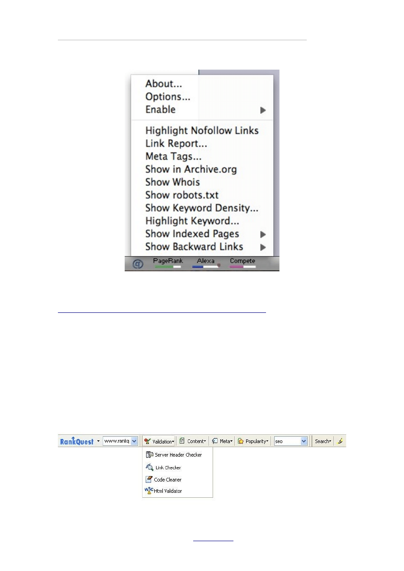The width and height of the screenshot is (404, 571).
Task: Click the green PageRank bar
Action: click(x=167, y=267)
